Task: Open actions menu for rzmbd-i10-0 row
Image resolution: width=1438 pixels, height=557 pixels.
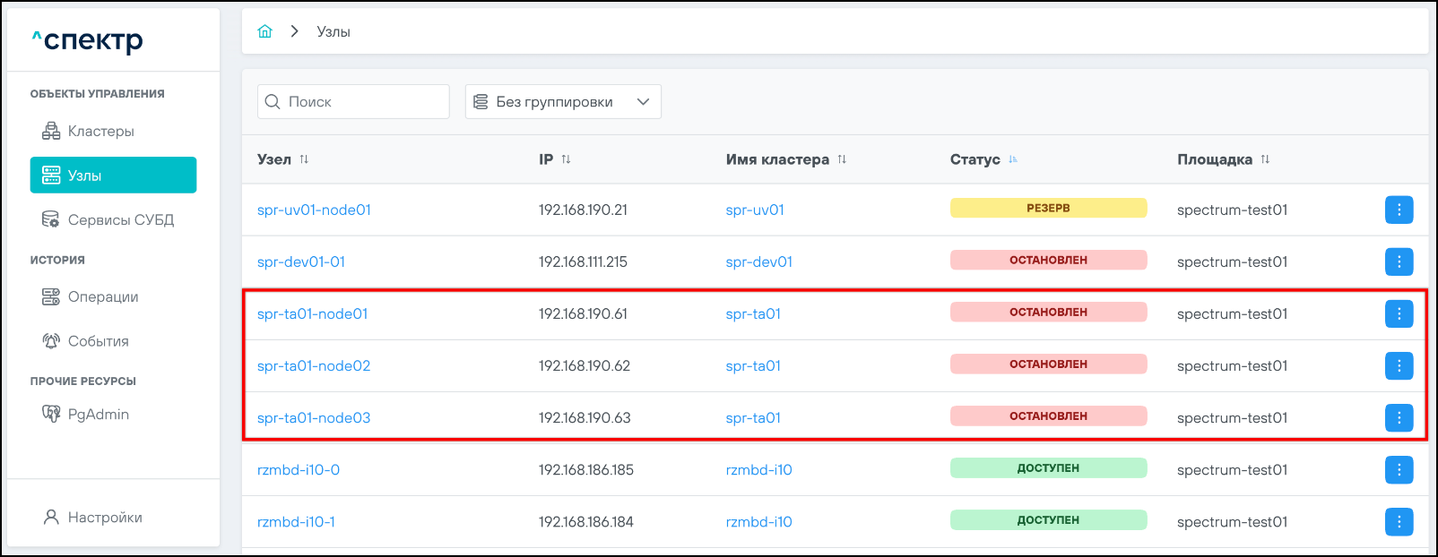Action: coord(1399,469)
